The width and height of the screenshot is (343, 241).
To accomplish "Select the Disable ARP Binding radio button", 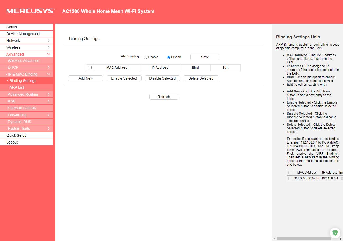I will [168, 57].
